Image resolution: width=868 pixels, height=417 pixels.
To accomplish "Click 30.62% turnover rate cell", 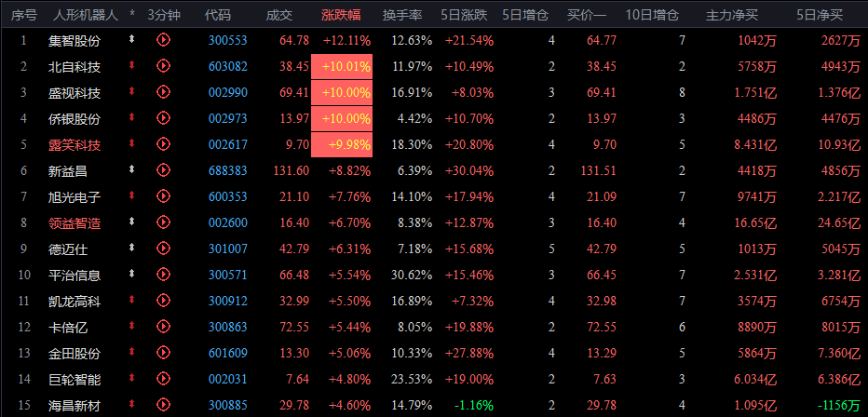I will pos(412,275).
